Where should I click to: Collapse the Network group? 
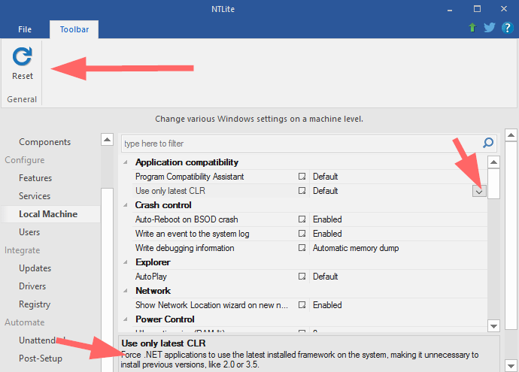pos(126,291)
